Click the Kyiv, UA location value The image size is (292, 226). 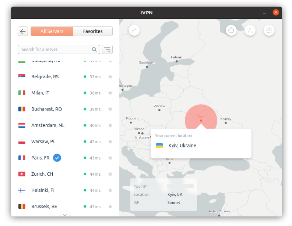point(175,194)
